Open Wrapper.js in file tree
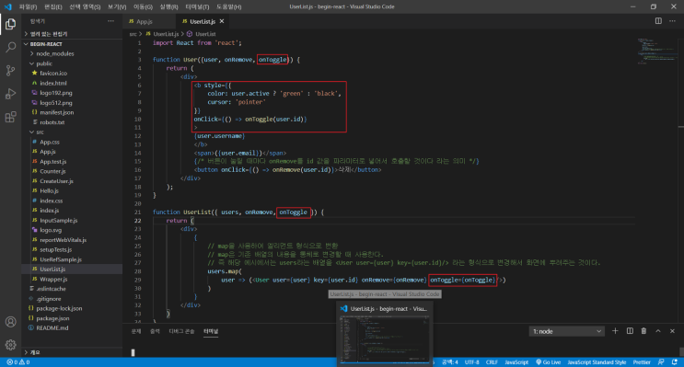 click(53, 280)
